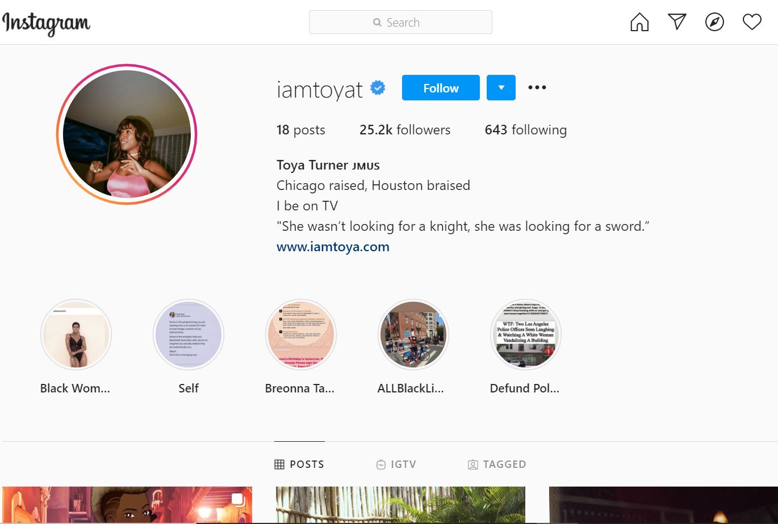Viewport: 778px width, 524px height.
Task: Click the magnifier icon in the search box
Action: pyautogui.click(x=377, y=23)
